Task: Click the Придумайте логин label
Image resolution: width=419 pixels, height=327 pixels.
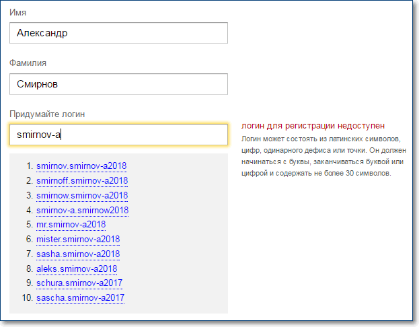Action: pyautogui.click(x=47, y=114)
